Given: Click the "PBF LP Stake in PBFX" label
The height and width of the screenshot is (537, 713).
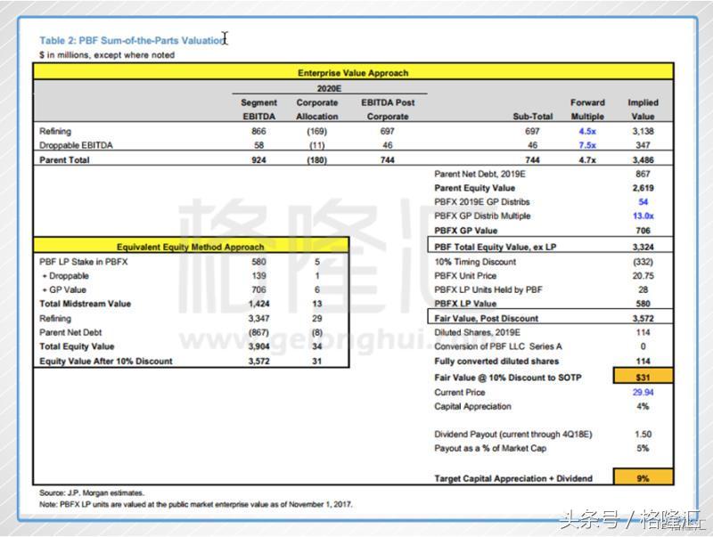Looking at the screenshot, I should (84, 262).
